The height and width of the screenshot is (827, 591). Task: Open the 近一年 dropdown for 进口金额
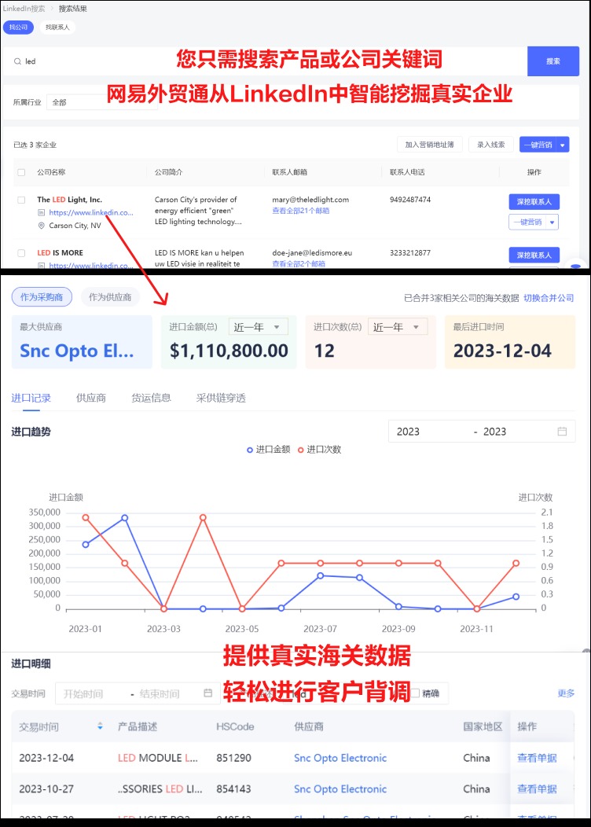point(259,327)
